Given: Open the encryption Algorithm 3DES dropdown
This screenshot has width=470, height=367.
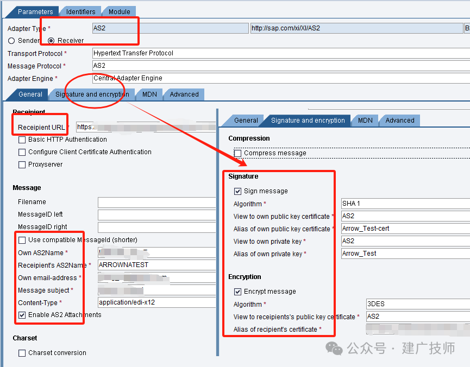Looking at the screenshot, I should [418, 304].
